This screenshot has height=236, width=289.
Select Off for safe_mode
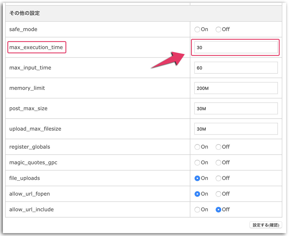click(218, 29)
